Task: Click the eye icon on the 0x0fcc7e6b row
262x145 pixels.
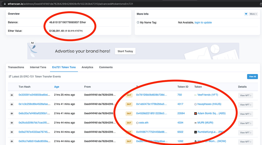Action: [x=12, y=141]
